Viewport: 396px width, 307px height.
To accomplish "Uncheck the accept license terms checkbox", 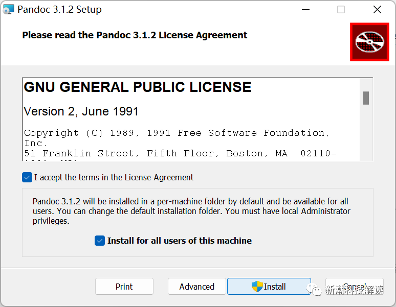I will pyautogui.click(x=27, y=177).
